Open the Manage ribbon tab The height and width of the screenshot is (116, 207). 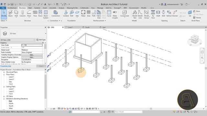pyautogui.click(x=100, y=8)
